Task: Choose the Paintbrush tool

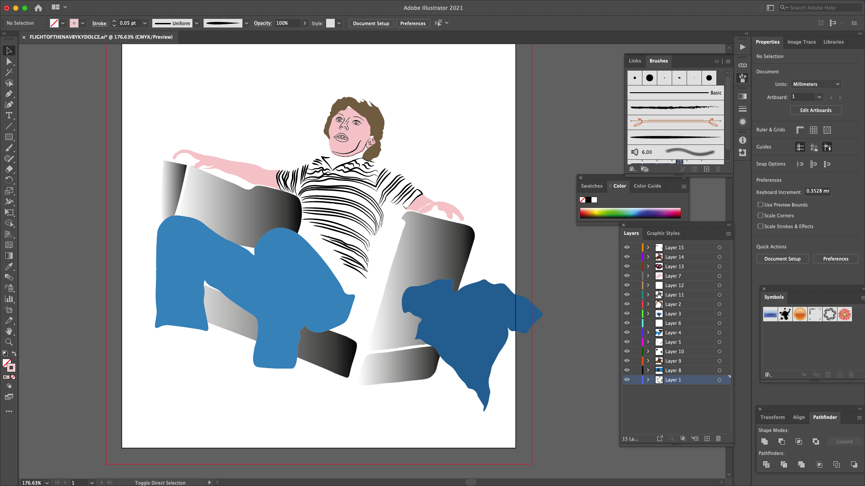Action: pos(9,148)
